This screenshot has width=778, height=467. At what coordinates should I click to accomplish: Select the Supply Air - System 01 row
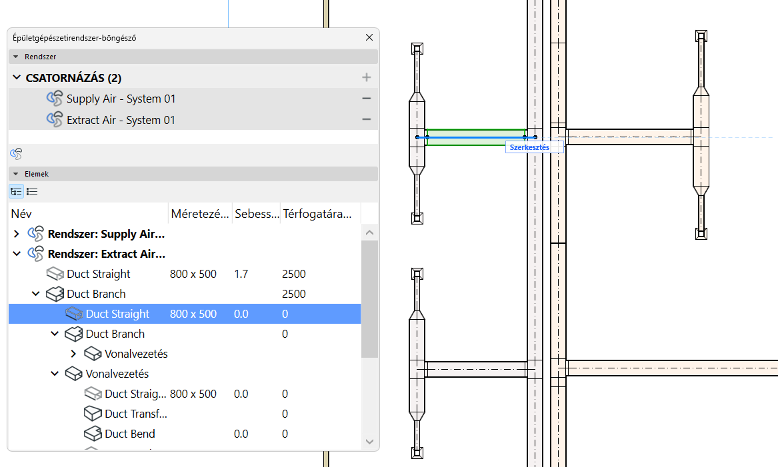[x=193, y=99]
